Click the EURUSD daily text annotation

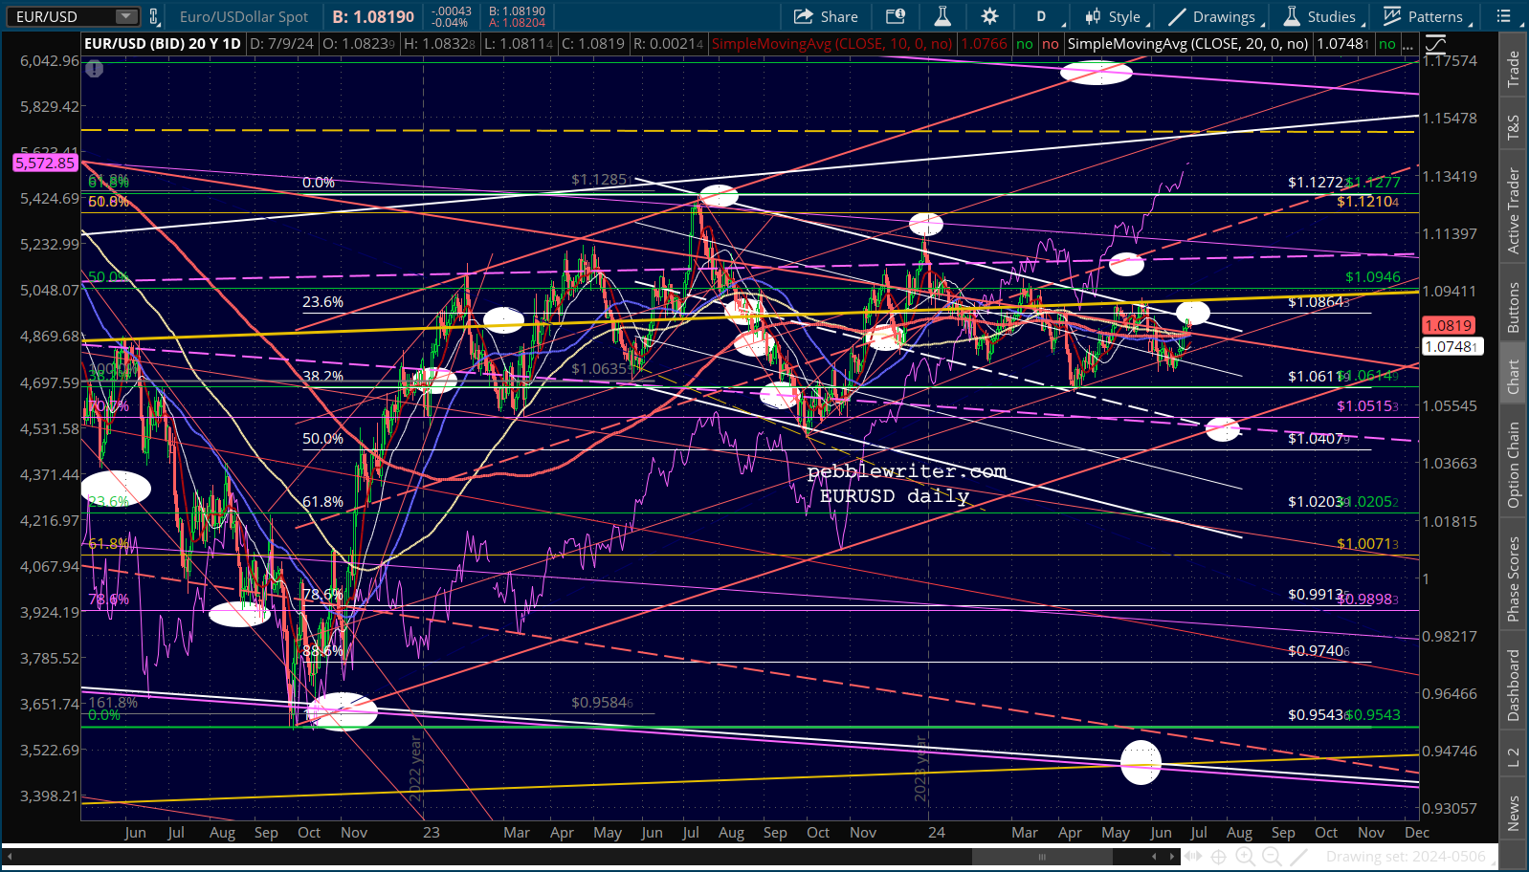pos(895,495)
